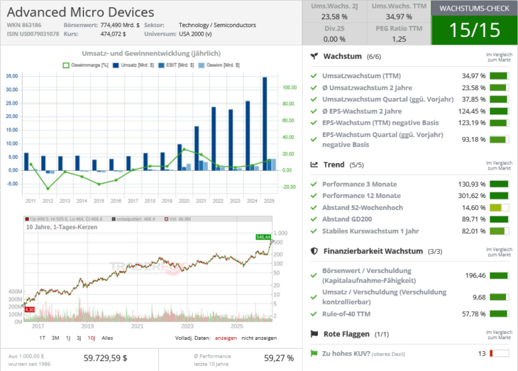Image resolution: width=518 pixels, height=371 pixels.
Task: Click Kurs value 474,072 $
Action: tap(113, 34)
